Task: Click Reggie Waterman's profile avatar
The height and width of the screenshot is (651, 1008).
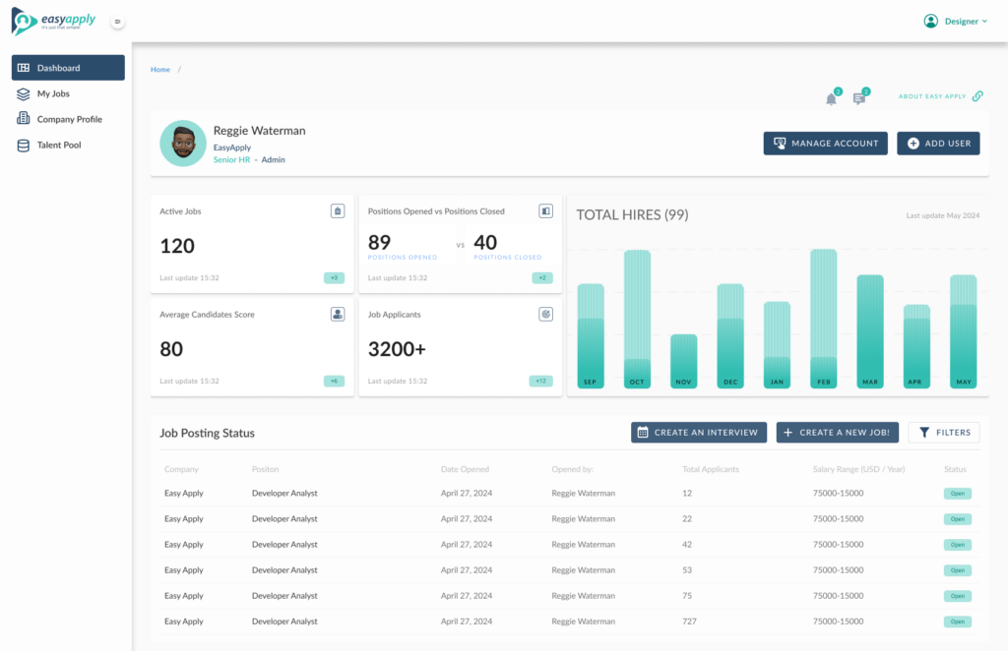Action: (182, 144)
